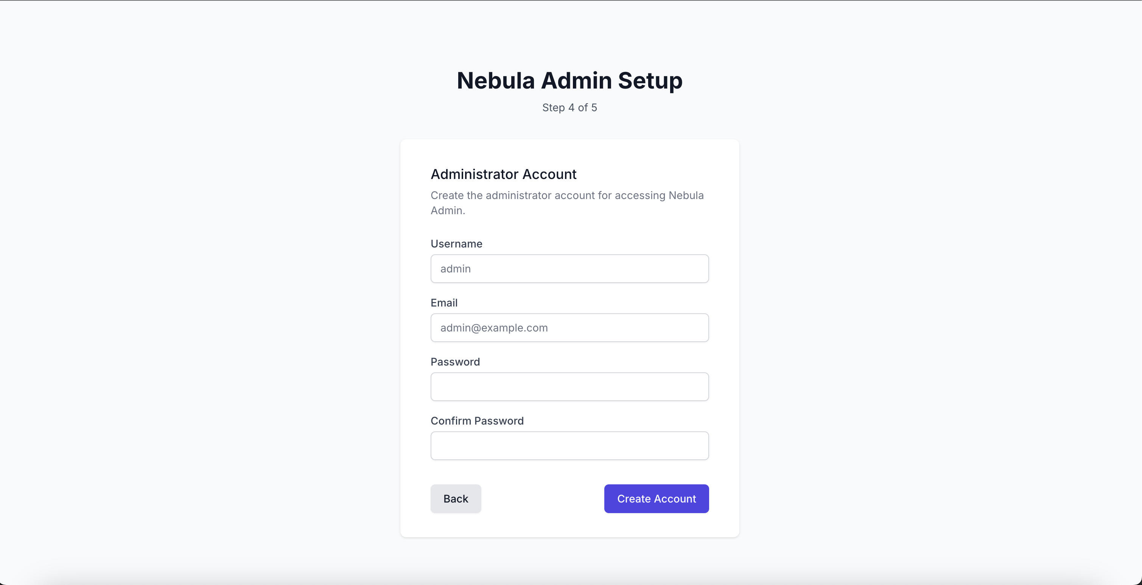1142x585 pixels.
Task: Click the "admin@example.com" placeholder text
Action: [494, 328]
